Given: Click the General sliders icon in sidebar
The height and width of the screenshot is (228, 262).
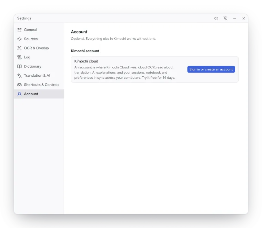Looking at the screenshot, I should pyautogui.click(x=19, y=30).
